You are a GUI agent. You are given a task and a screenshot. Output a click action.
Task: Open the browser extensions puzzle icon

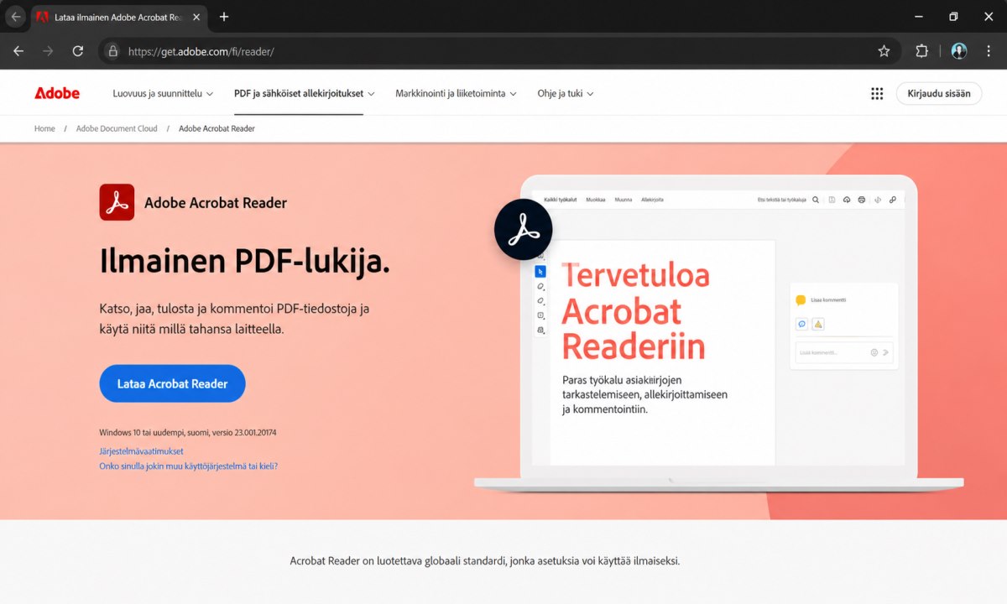(921, 51)
